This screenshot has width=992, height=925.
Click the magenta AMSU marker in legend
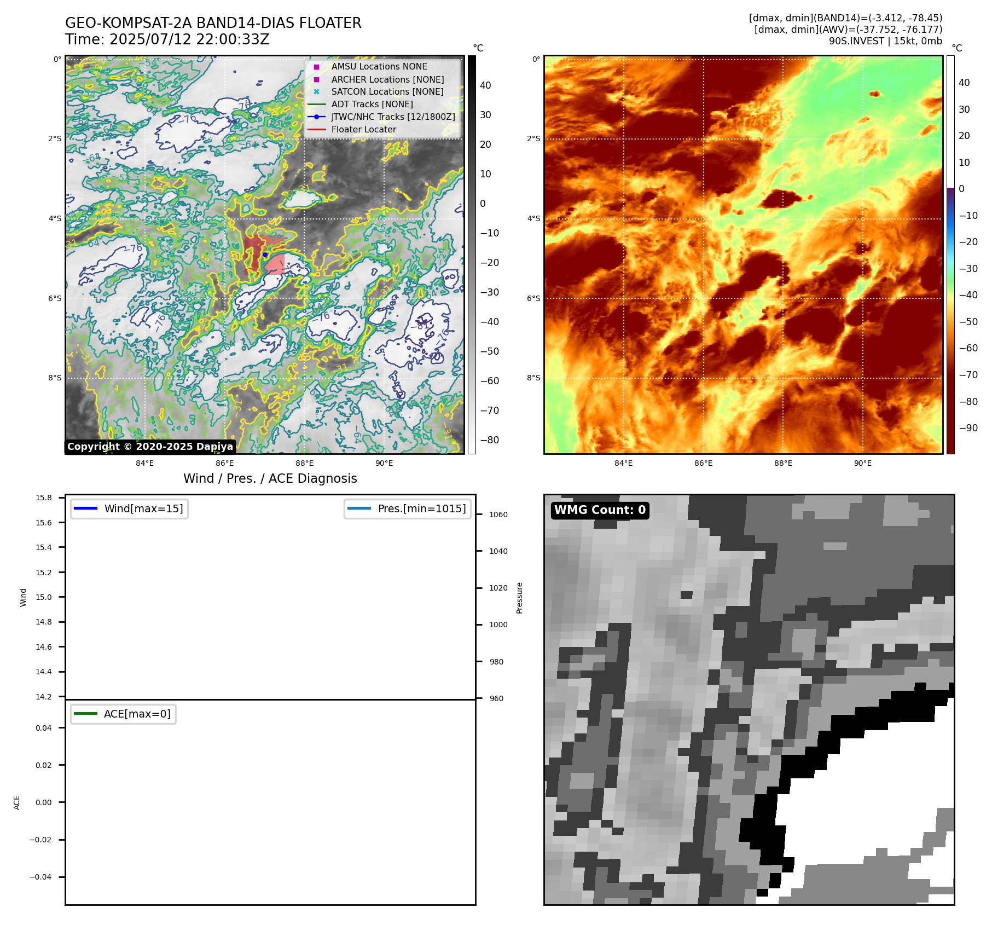pos(316,67)
